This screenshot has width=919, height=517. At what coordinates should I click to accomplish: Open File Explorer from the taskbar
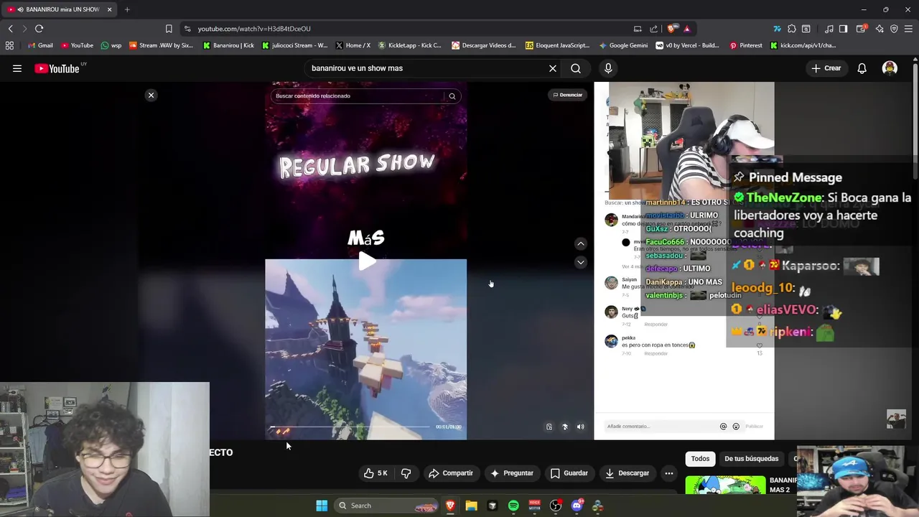point(471,506)
